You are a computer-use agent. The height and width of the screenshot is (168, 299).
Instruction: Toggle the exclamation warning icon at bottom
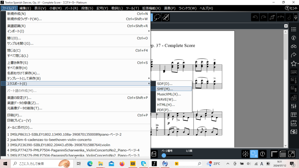[x=263, y=154]
